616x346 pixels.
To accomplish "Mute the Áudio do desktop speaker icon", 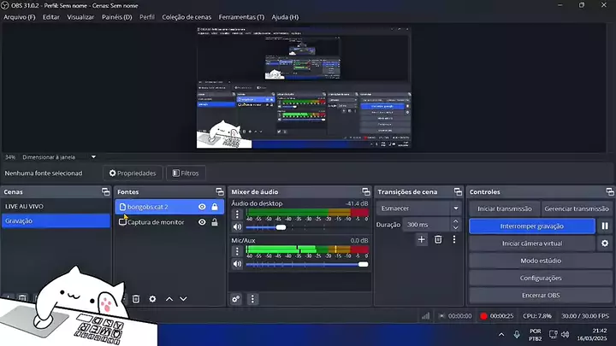I will (237, 227).
